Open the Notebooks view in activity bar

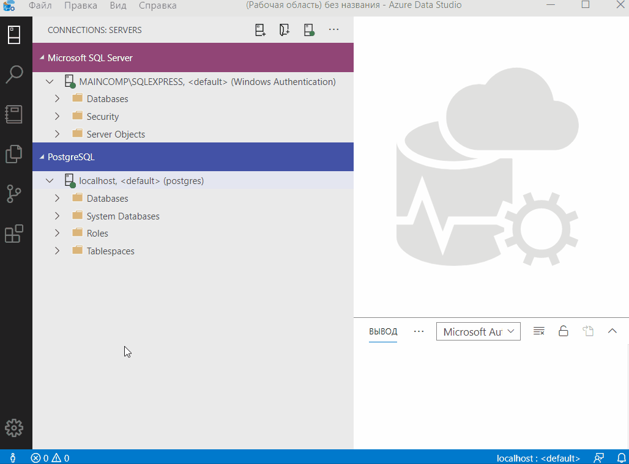click(14, 114)
